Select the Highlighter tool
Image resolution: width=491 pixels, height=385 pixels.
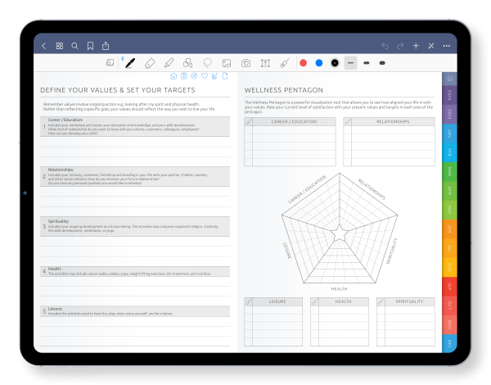coord(169,63)
